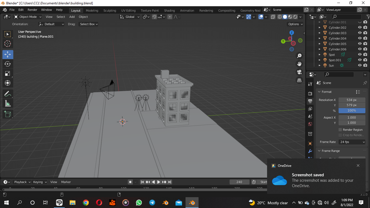The width and height of the screenshot is (370, 208).
Task: Open the timeline Marker menu
Action: (66, 182)
